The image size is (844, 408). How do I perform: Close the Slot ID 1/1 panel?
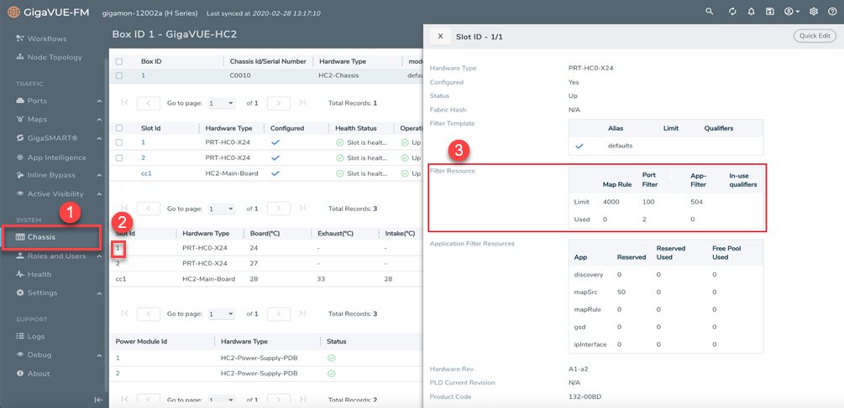click(440, 37)
